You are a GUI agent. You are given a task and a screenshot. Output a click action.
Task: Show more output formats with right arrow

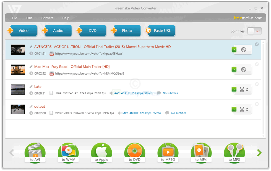(259, 153)
